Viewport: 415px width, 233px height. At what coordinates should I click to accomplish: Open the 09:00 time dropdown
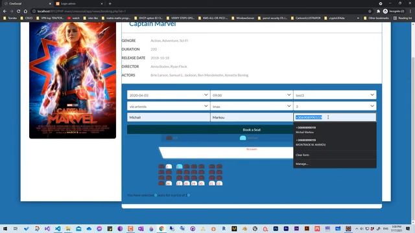[252, 95]
